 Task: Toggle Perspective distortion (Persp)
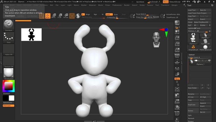pos(177,56)
